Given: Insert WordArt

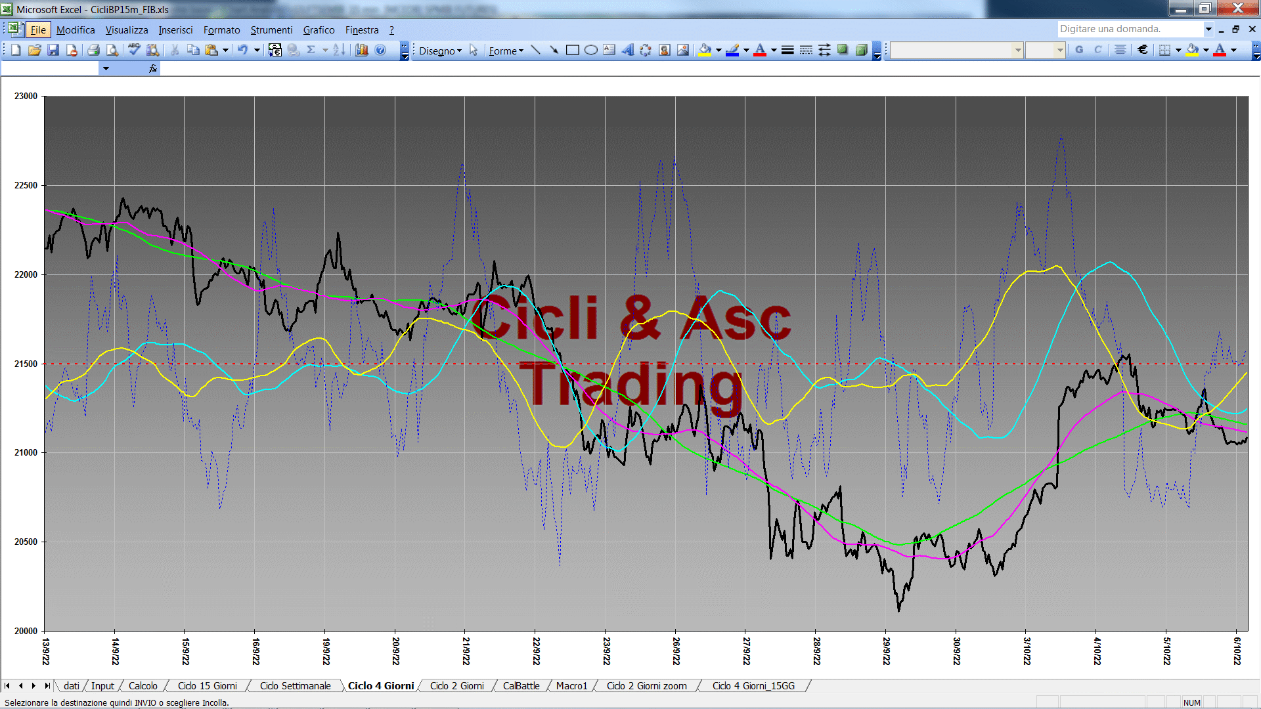Looking at the screenshot, I should click(x=628, y=50).
